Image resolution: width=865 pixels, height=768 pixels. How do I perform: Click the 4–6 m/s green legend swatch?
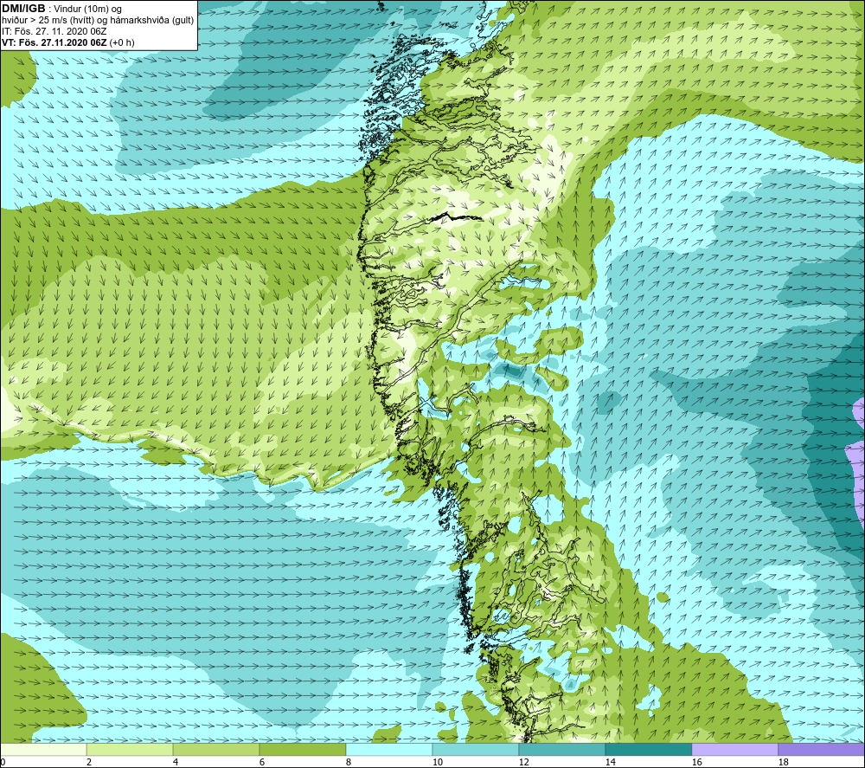pos(216,749)
